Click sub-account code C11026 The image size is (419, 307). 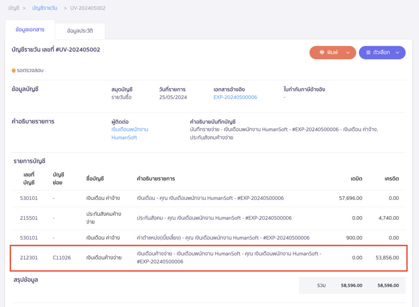(62, 257)
